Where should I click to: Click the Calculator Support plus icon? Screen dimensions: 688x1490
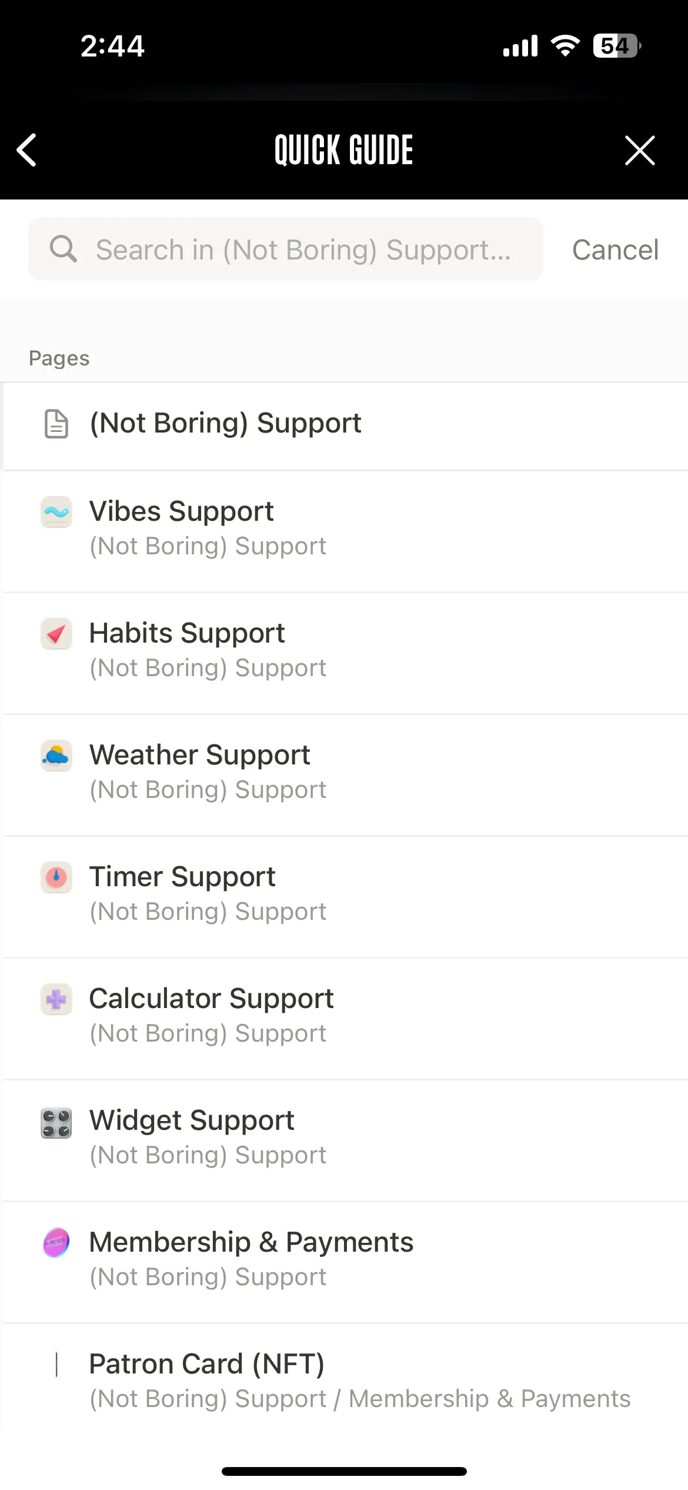(56, 999)
